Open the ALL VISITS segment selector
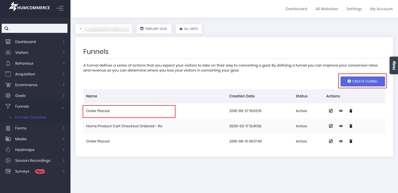 pyautogui.click(x=188, y=28)
